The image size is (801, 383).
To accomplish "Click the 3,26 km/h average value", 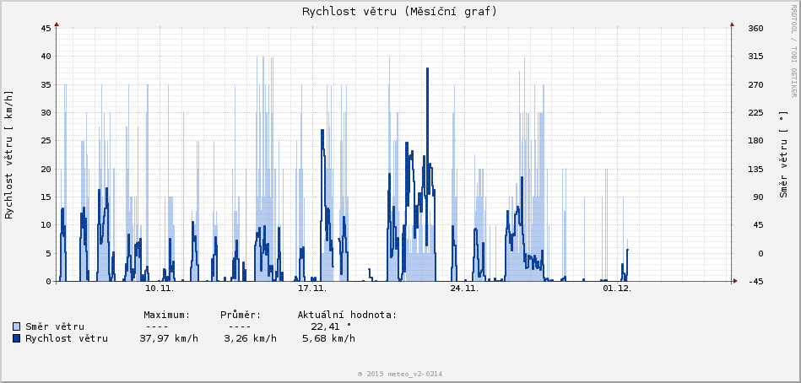I will click(x=250, y=338).
